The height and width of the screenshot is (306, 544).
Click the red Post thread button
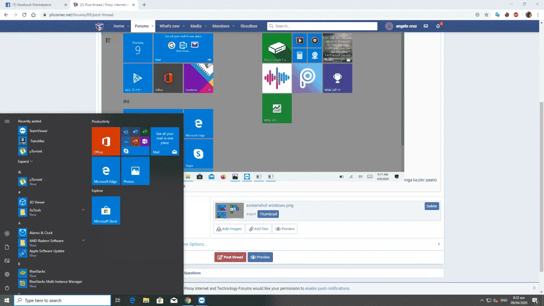click(x=230, y=257)
